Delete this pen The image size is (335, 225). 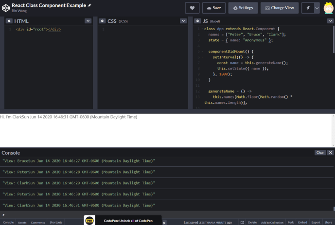coord(252,222)
